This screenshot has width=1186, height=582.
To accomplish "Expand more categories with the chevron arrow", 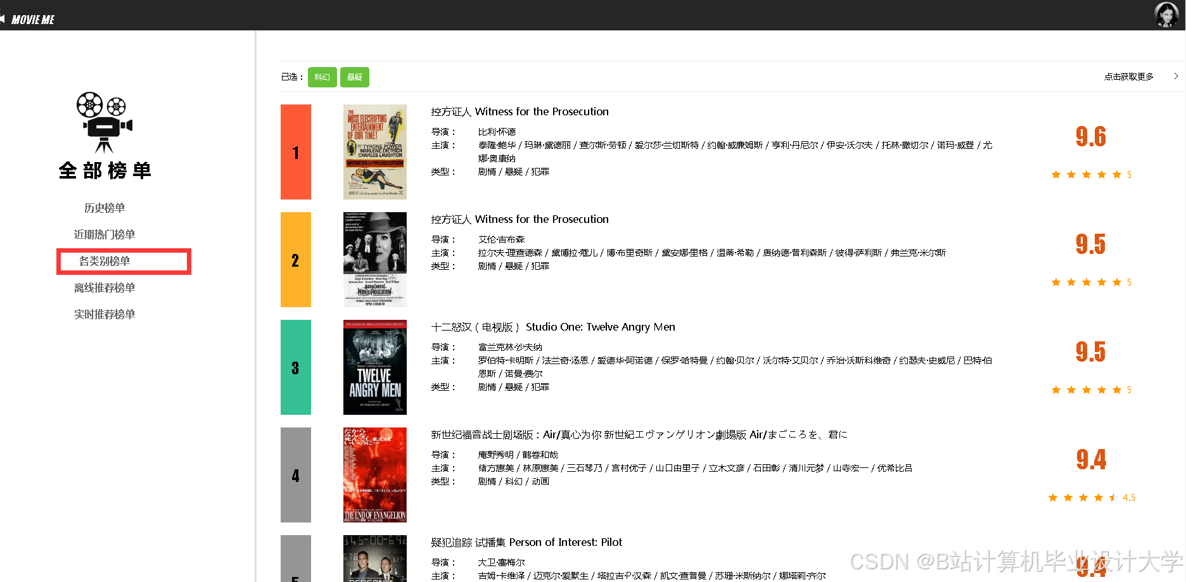I will click(1176, 76).
